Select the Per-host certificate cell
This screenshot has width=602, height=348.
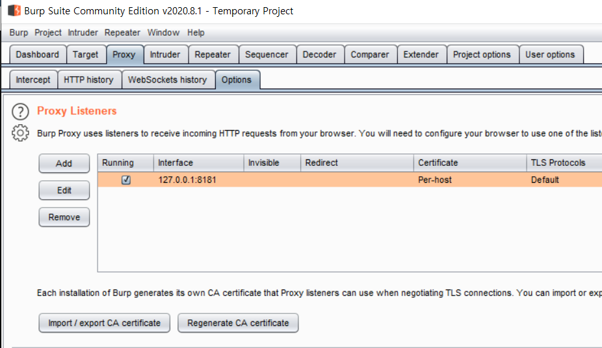[470, 180]
